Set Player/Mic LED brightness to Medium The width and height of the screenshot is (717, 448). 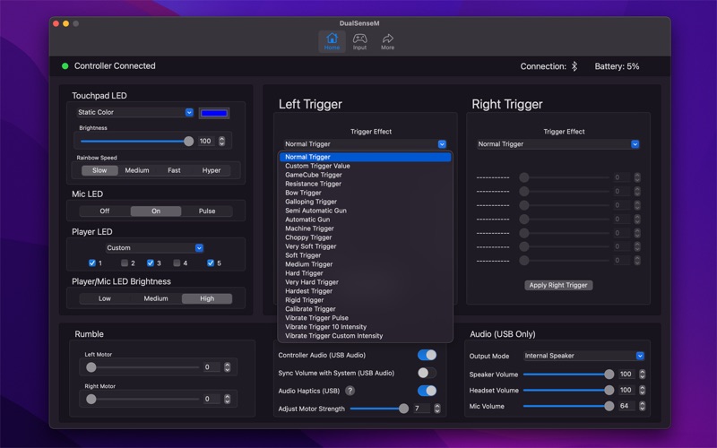156,298
